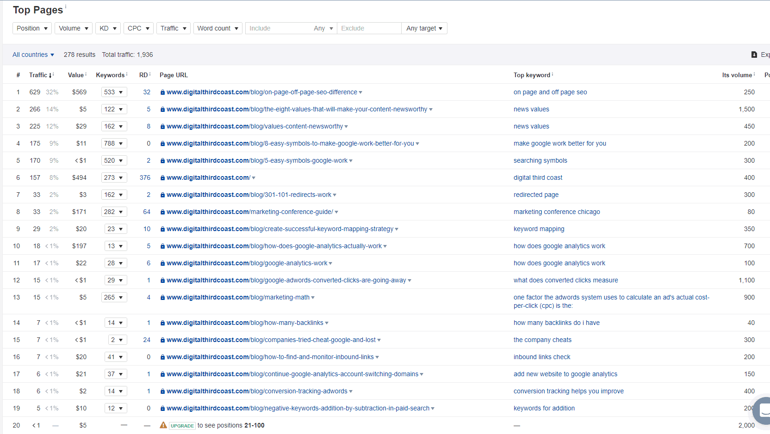
Task: Open the Any target dropdown
Action: click(424, 28)
